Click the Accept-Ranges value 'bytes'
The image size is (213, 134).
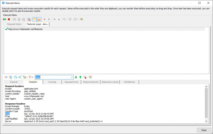click(27, 106)
